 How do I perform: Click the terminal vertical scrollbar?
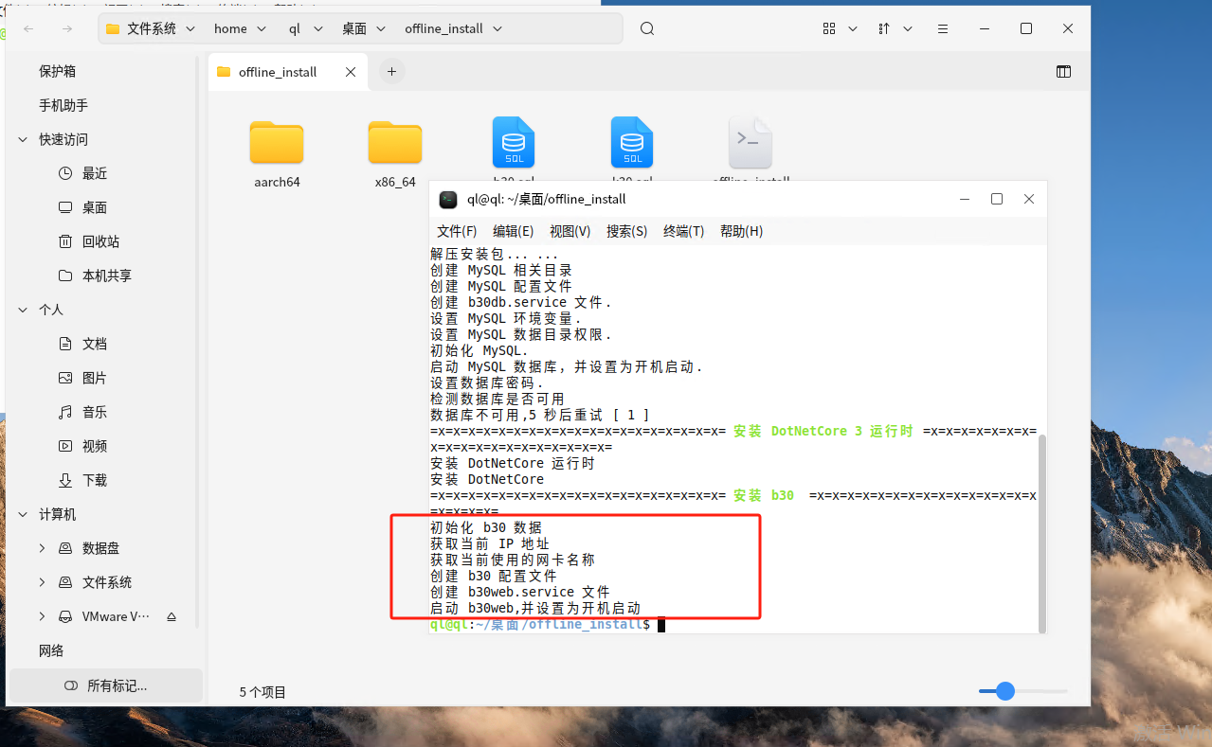[1040, 533]
